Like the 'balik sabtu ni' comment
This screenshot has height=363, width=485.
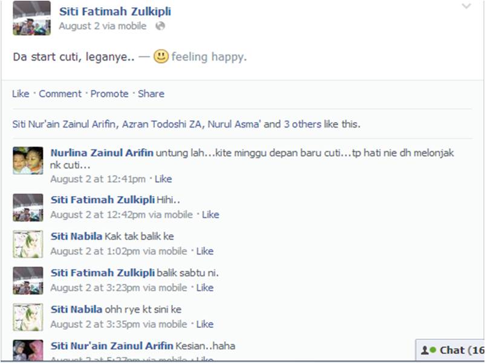(205, 287)
